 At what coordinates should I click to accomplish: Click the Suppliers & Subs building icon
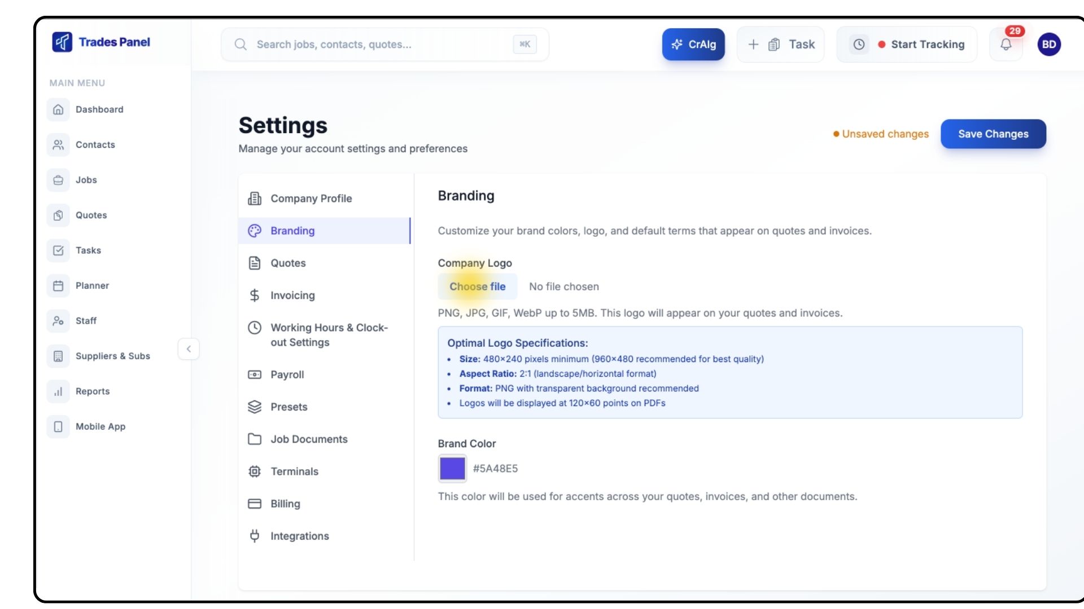(58, 356)
